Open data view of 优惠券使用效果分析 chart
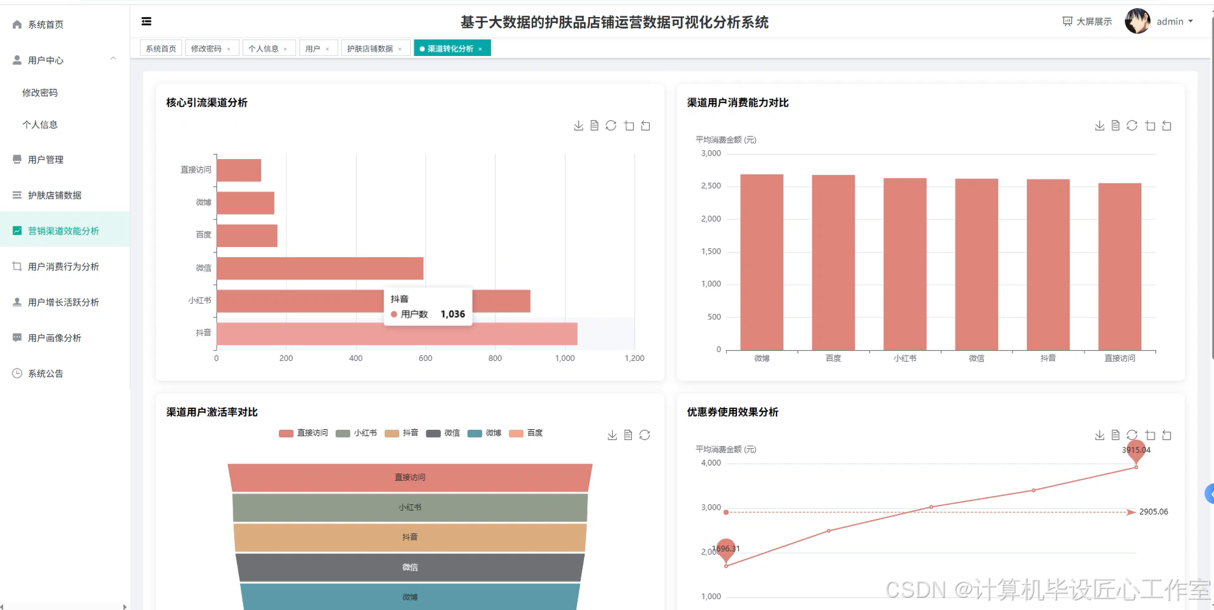The height and width of the screenshot is (610, 1214). (1116, 435)
